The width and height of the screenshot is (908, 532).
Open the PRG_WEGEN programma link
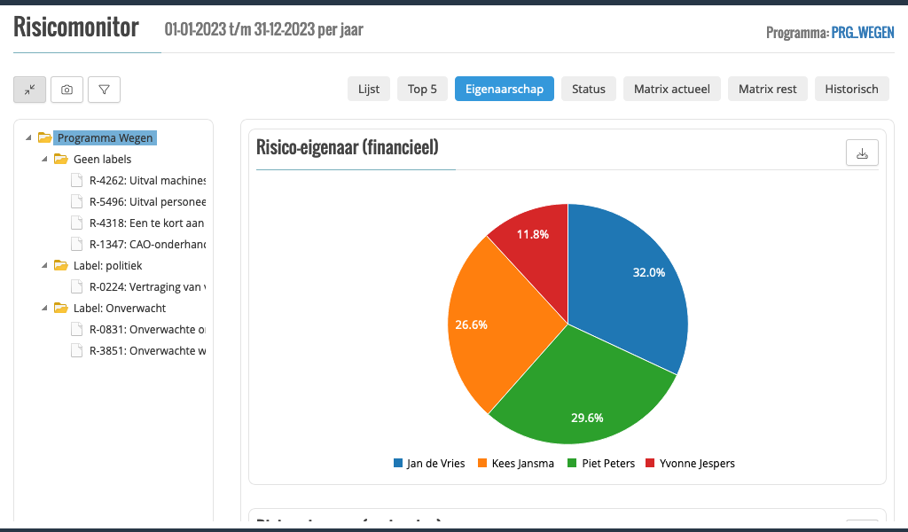pyautogui.click(x=862, y=33)
